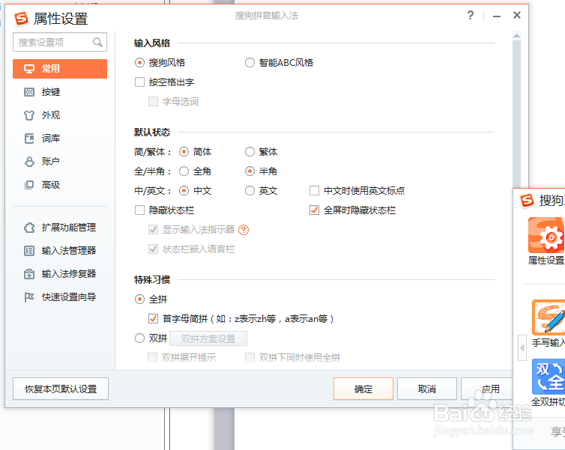Image resolution: width=565 pixels, height=450 pixels.
Task: Click the 扩展功能管理 puzzle icon
Action: (29, 228)
